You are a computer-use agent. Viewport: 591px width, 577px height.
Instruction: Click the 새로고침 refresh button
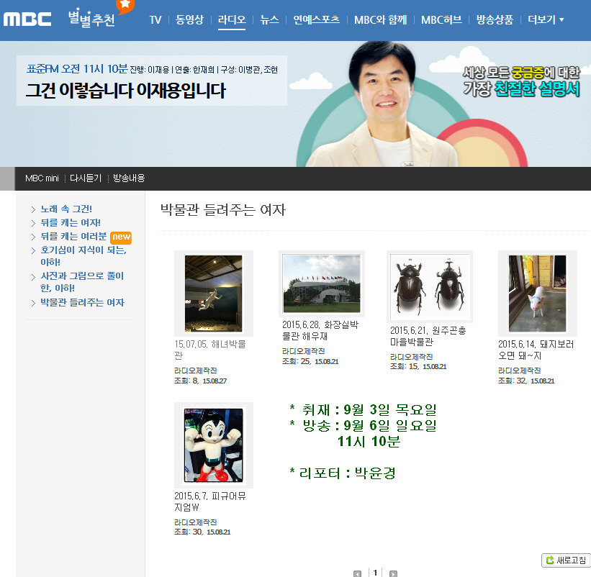coord(567,560)
